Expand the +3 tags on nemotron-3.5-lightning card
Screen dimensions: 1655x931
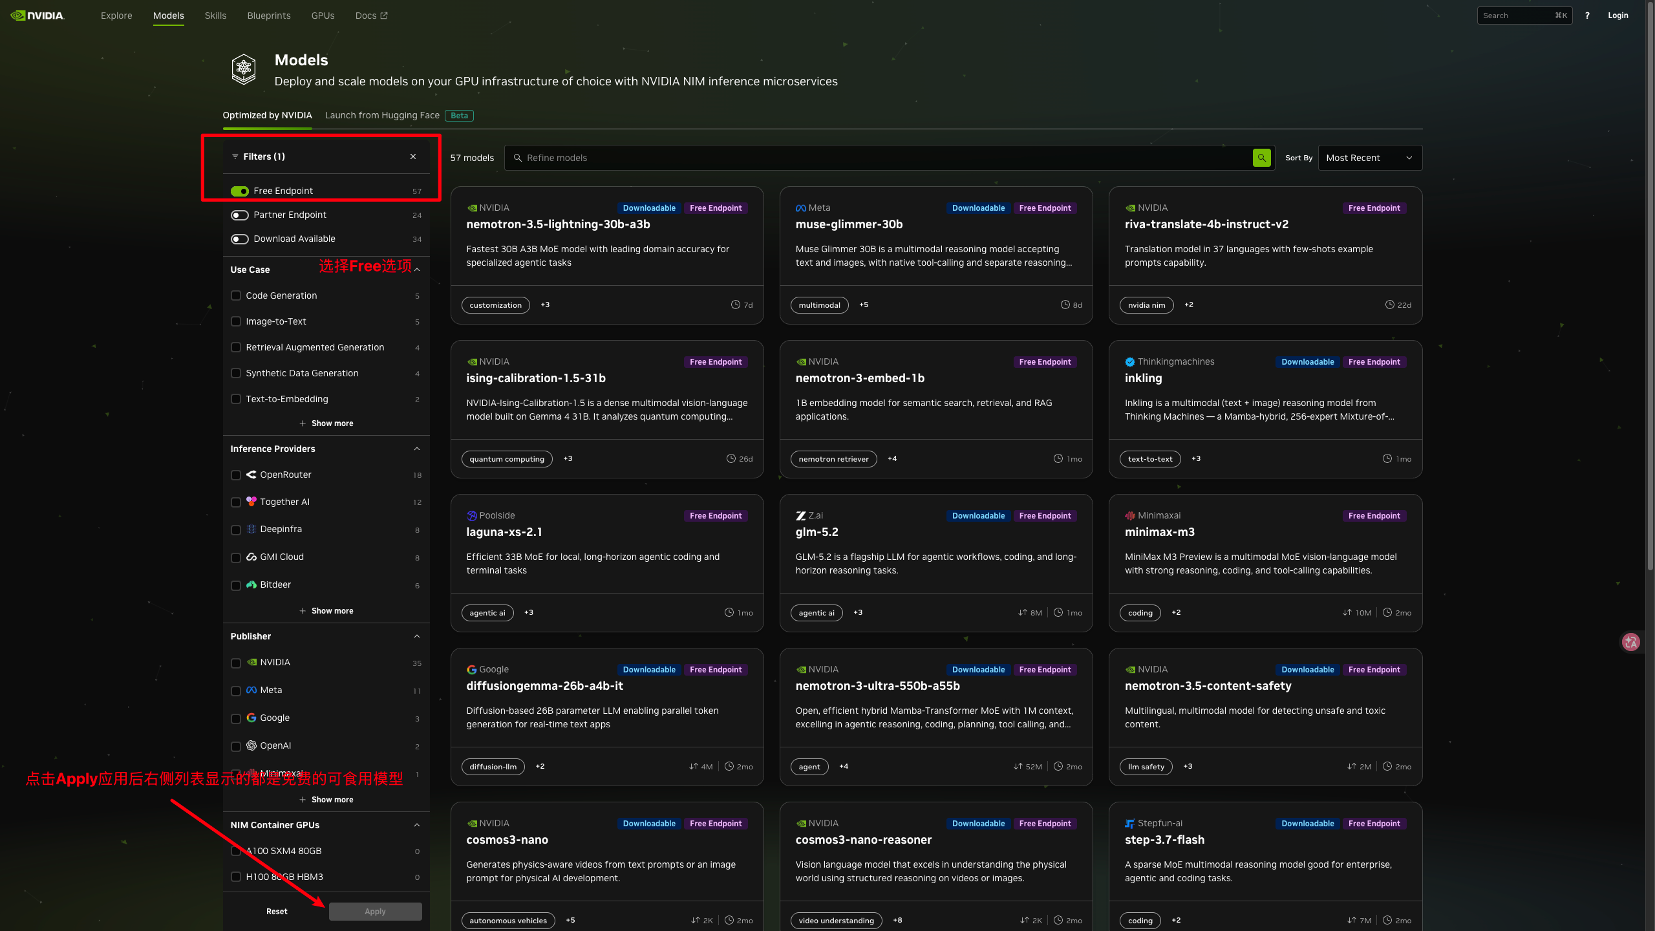point(545,305)
